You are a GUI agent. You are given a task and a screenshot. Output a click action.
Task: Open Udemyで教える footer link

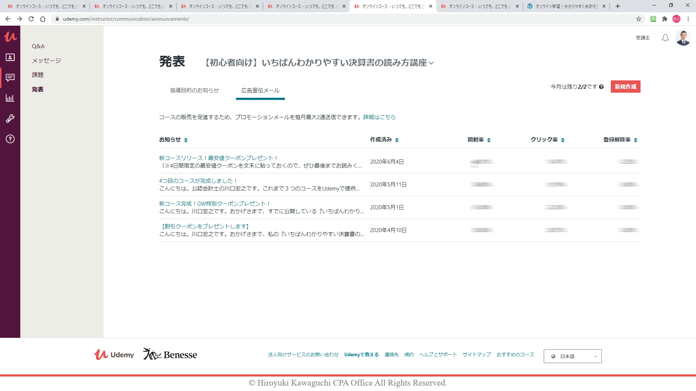361,354
